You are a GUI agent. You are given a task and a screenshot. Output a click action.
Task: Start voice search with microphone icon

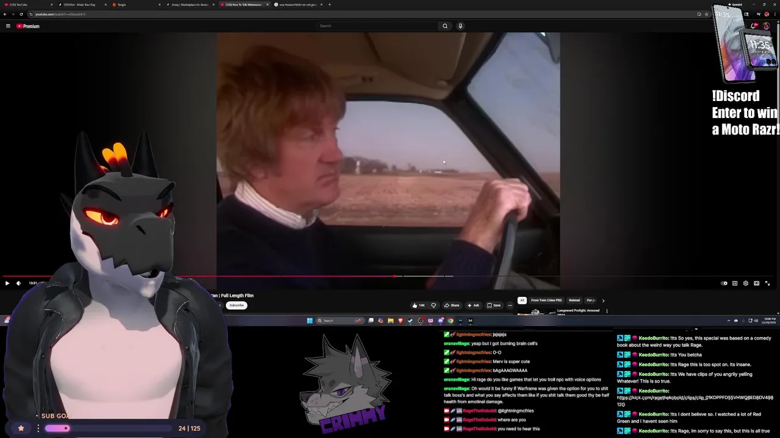[x=460, y=26]
